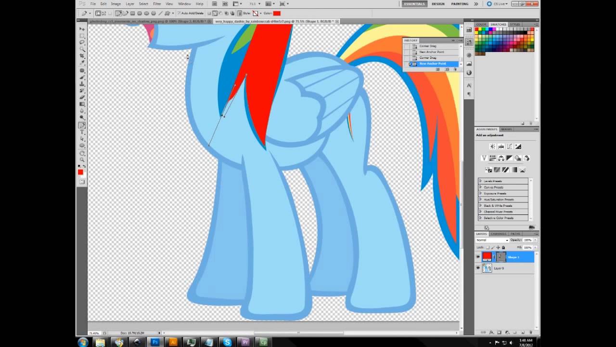The width and height of the screenshot is (616, 347).
Task: Delete the selected layer with trash icon
Action: tap(530, 333)
